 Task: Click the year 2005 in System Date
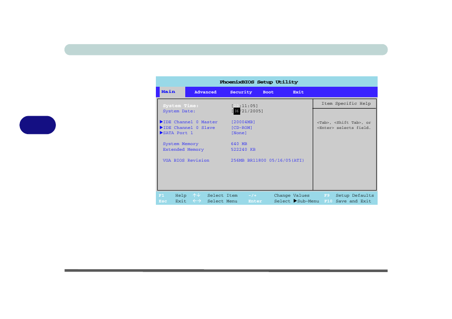coord(255,111)
